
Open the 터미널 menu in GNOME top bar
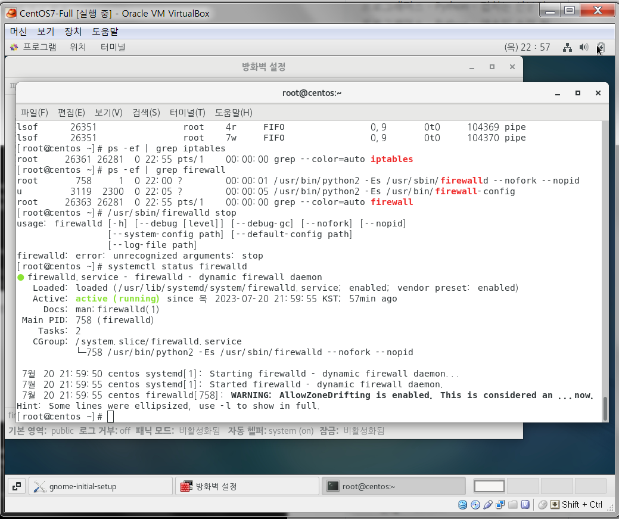[113, 48]
